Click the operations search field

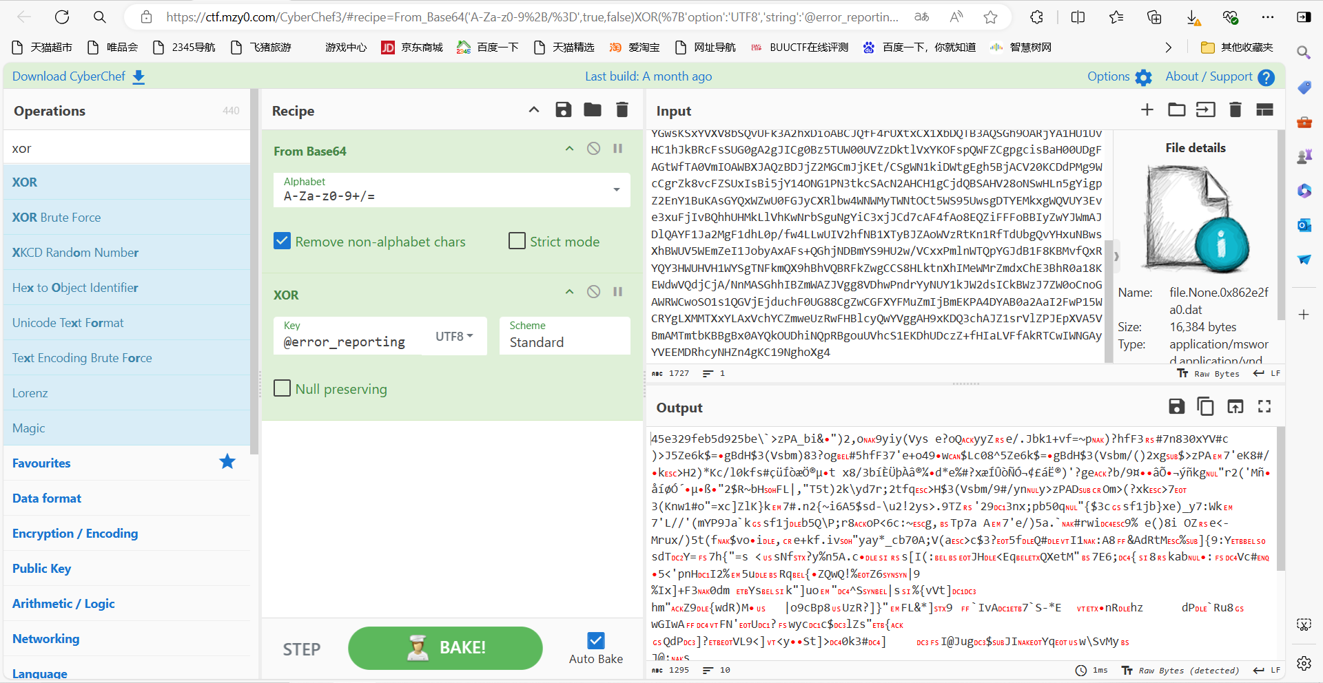coord(127,148)
